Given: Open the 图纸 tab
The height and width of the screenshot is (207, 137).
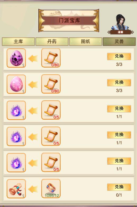Looking at the screenshot, I should (x=85, y=42).
